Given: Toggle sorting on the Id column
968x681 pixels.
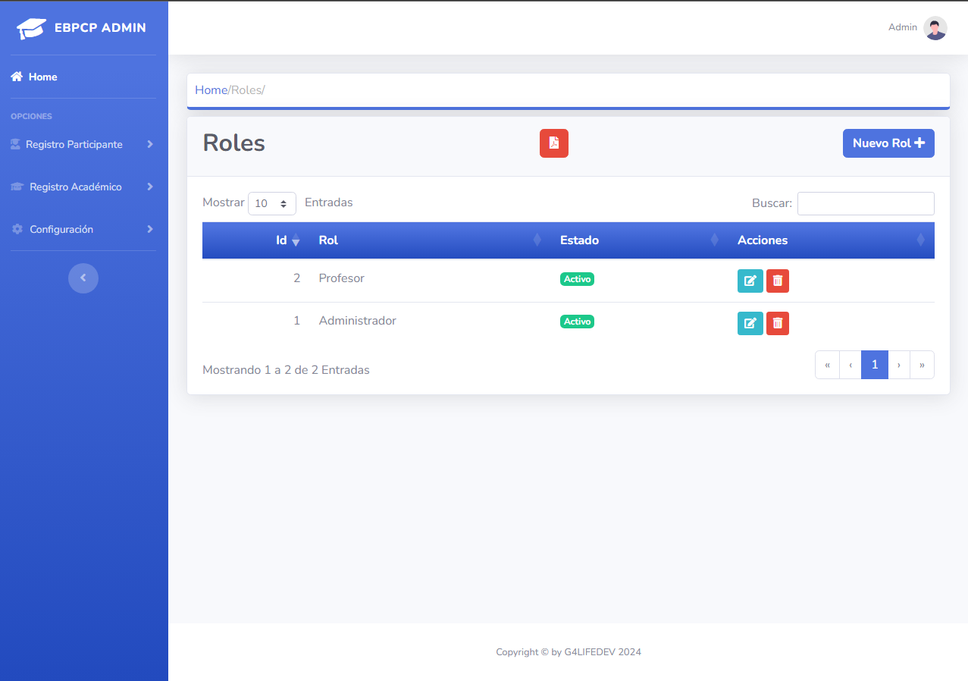Looking at the screenshot, I should pos(285,240).
